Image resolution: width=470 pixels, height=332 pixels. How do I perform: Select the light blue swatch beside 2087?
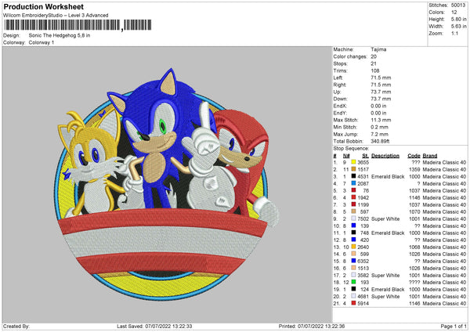tap(353, 183)
